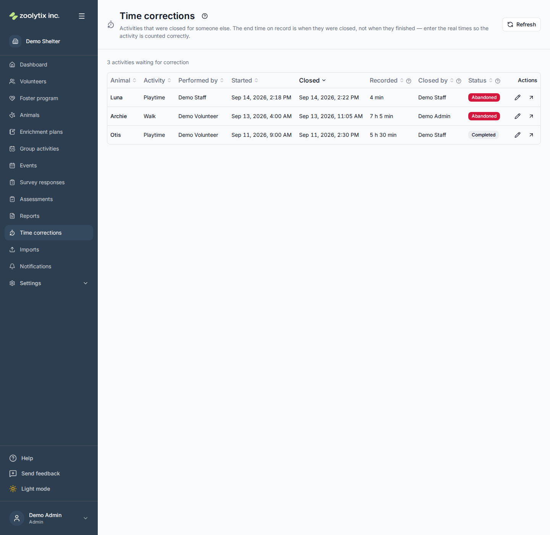This screenshot has height=535, width=550.
Task: Open Help link in sidebar
Action: click(21, 458)
